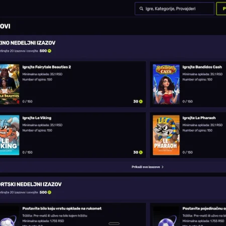Open Bandidos Cash game thumbnail
The height and width of the screenshot is (226, 226).
[x=166, y=84]
